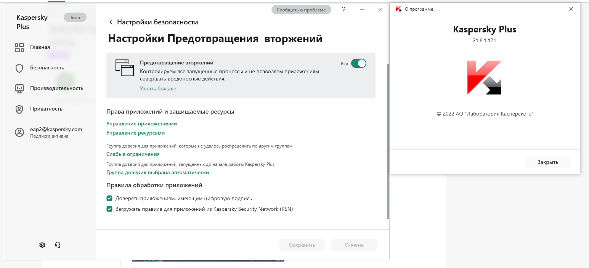
Task: Minimize the Kaspersky Plus settings window
Action: click(x=362, y=10)
